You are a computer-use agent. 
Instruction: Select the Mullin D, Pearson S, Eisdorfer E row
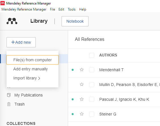[x=114, y=85]
